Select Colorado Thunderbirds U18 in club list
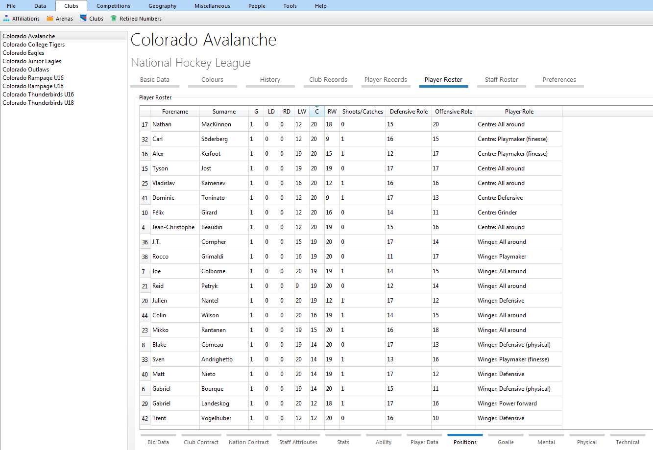653x450 pixels. coord(64,103)
